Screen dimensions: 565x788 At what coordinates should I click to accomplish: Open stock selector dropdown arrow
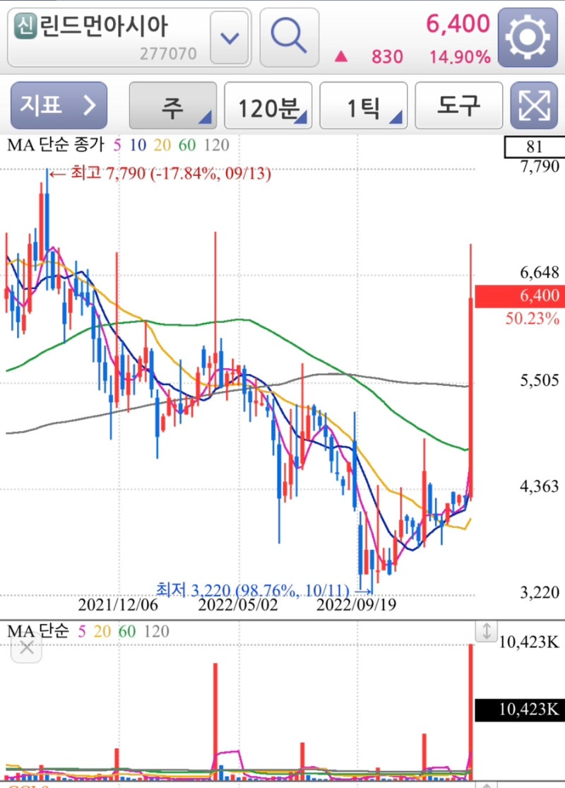point(230,37)
